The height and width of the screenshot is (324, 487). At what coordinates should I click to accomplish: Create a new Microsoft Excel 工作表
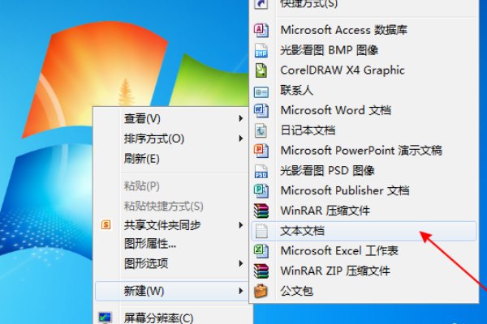click(364, 251)
